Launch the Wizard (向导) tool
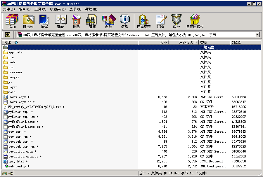This screenshot has height=177, width=263. (108, 21)
